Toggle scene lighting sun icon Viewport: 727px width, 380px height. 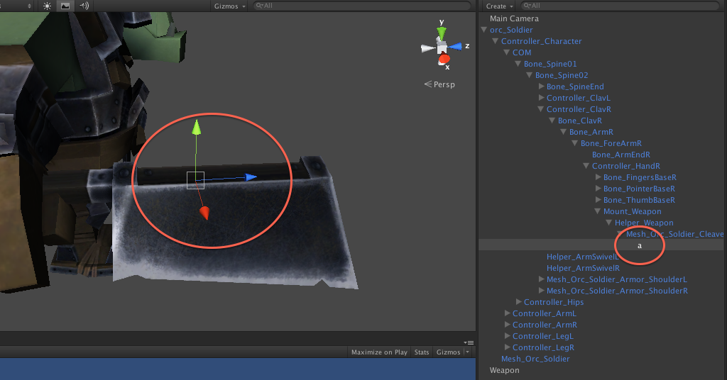pos(48,6)
